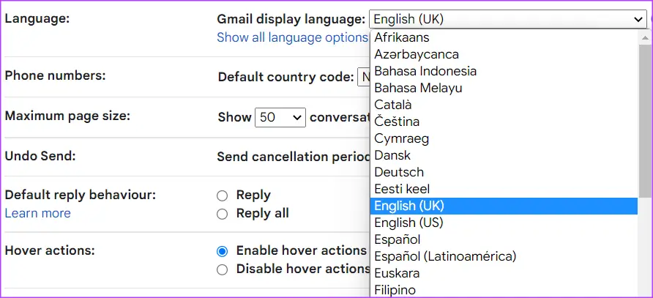This screenshot has width=653, height=298.
Task: Pick Azərbaycanca in the language list
Action: click(417, 54)
